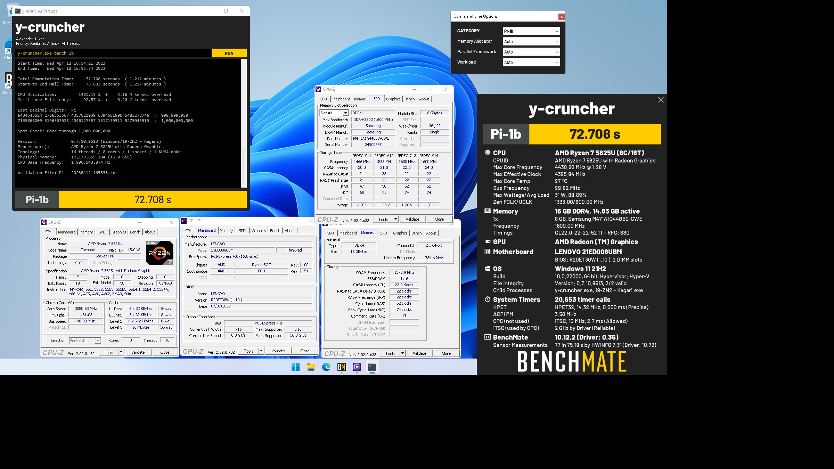Click the yellow 72.708 s result bar
Screen dimensions: 834x469
[x=153, y=200]
